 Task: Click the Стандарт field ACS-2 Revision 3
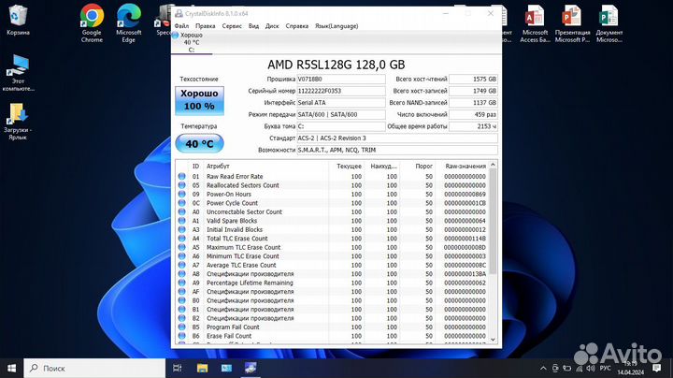click(x=397, y=138)
